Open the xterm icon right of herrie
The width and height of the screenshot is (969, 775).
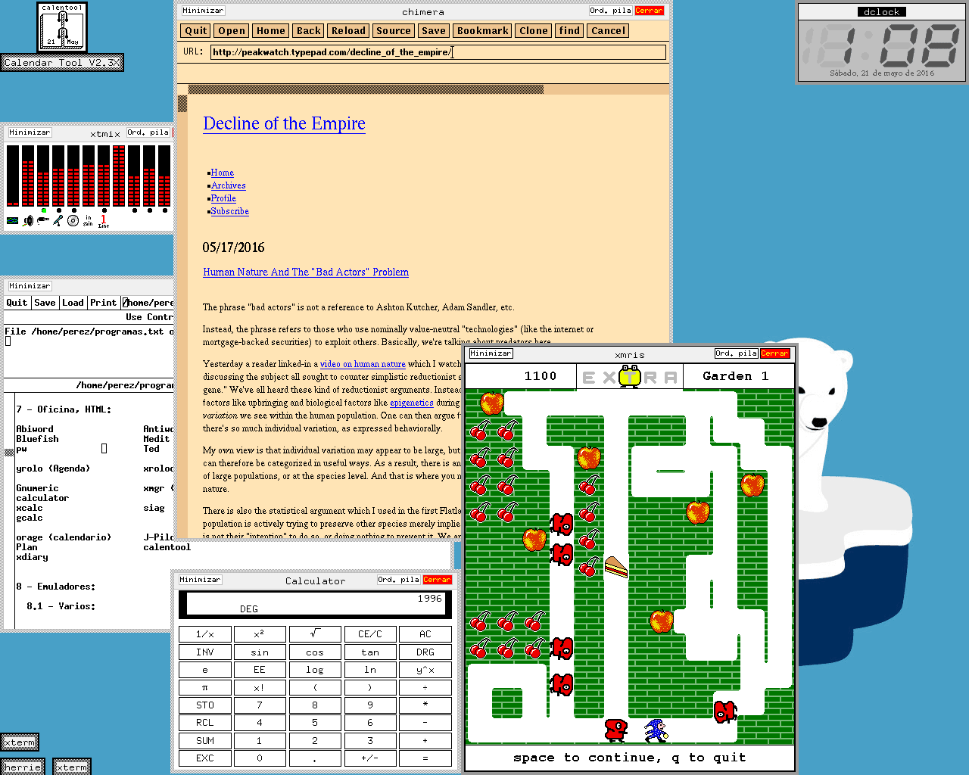(x=72, y=767)
